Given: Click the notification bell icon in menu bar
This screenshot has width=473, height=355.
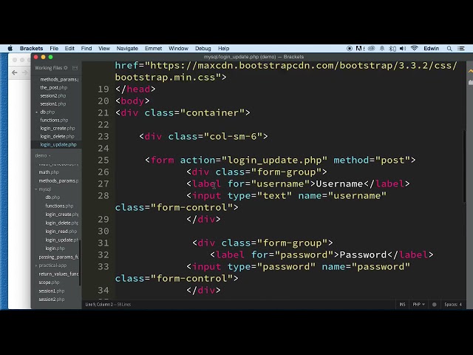Looking at the screenshot, I should coord(382,49).
